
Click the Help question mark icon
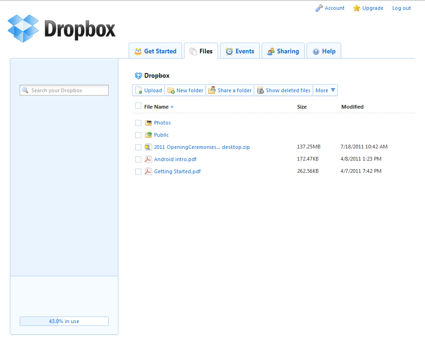pyautogui.click(x=316, y=52)
